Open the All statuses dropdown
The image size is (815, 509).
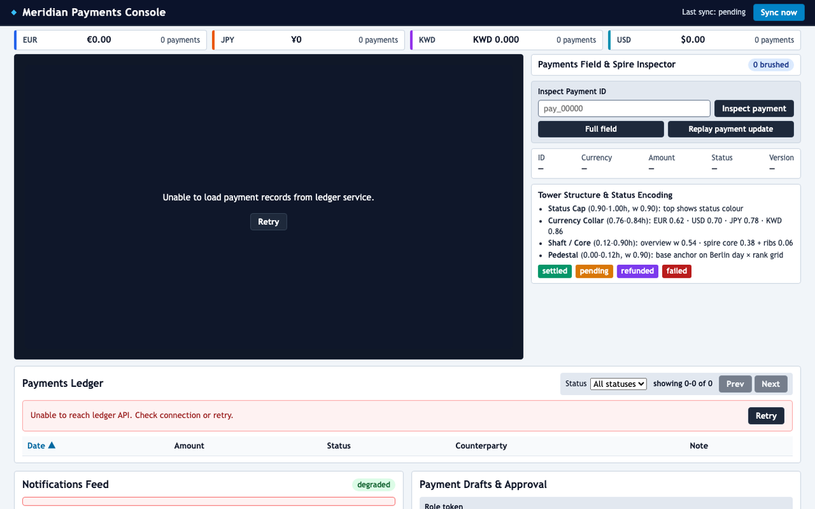tap(619, 384)
